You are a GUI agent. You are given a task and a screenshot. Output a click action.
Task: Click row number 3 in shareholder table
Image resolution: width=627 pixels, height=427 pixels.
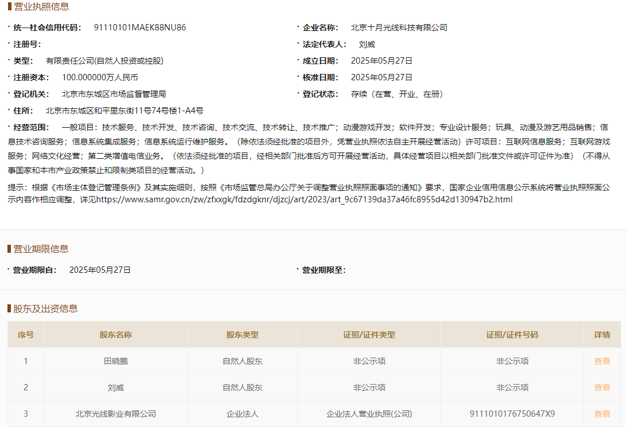26,414
